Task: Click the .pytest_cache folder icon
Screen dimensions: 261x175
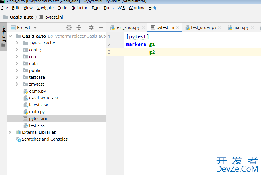Action: 25,43
